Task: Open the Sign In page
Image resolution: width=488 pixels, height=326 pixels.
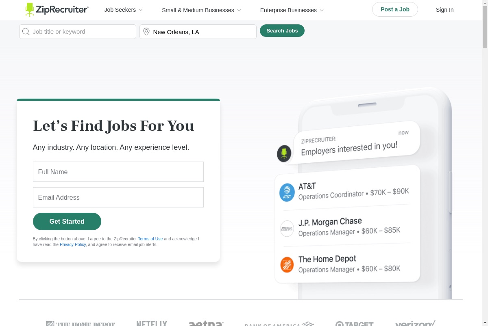Action: 444,10
